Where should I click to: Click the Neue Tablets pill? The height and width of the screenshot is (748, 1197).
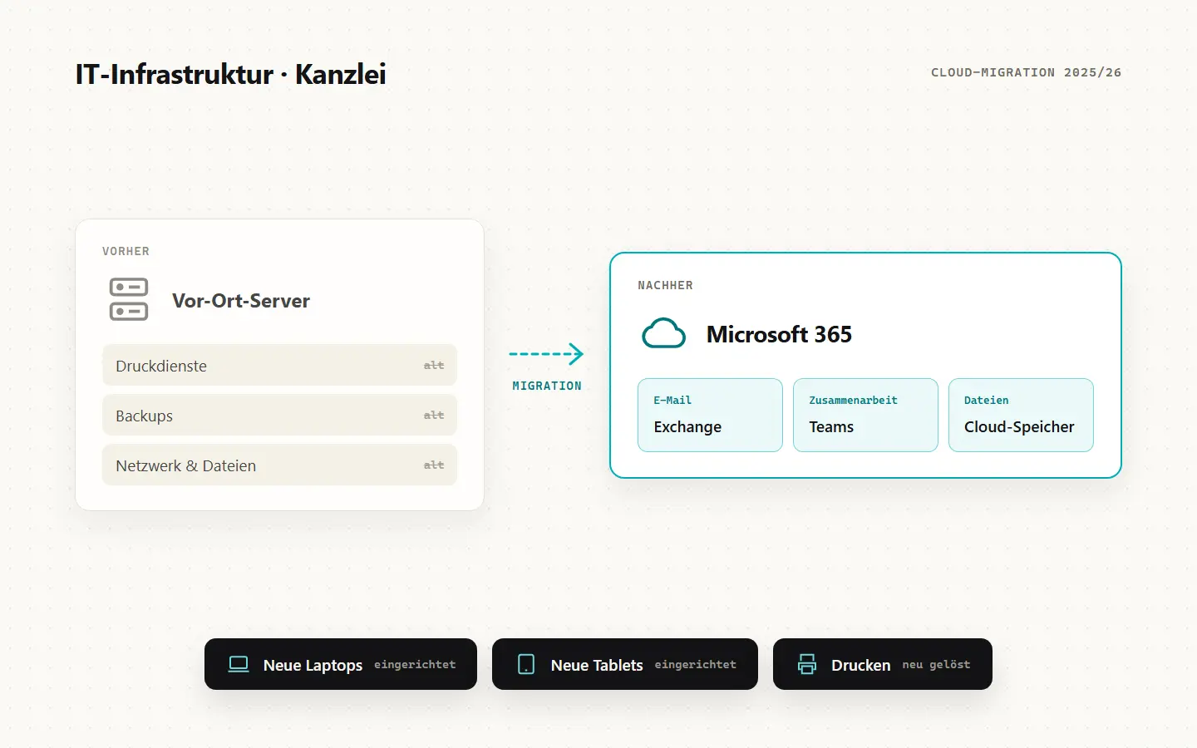click(x=625, y=664)
